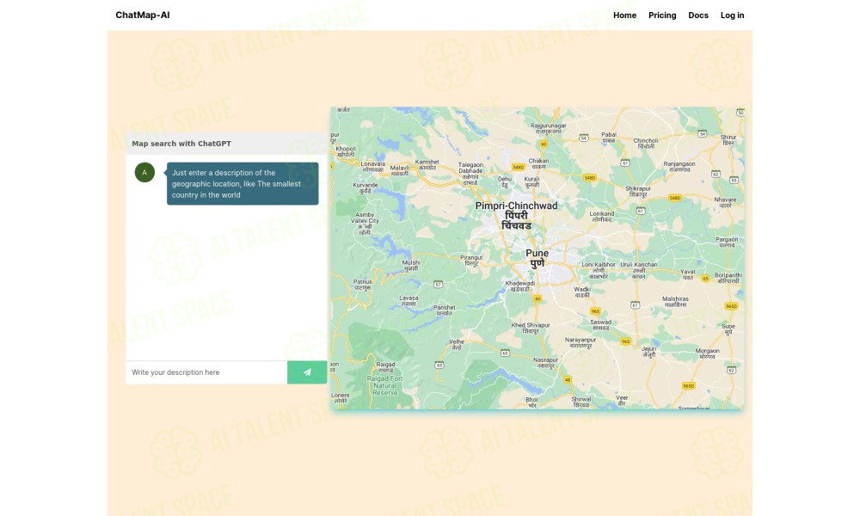
Task: Click the Kamshet map label
Action: (x=427, y=164)
